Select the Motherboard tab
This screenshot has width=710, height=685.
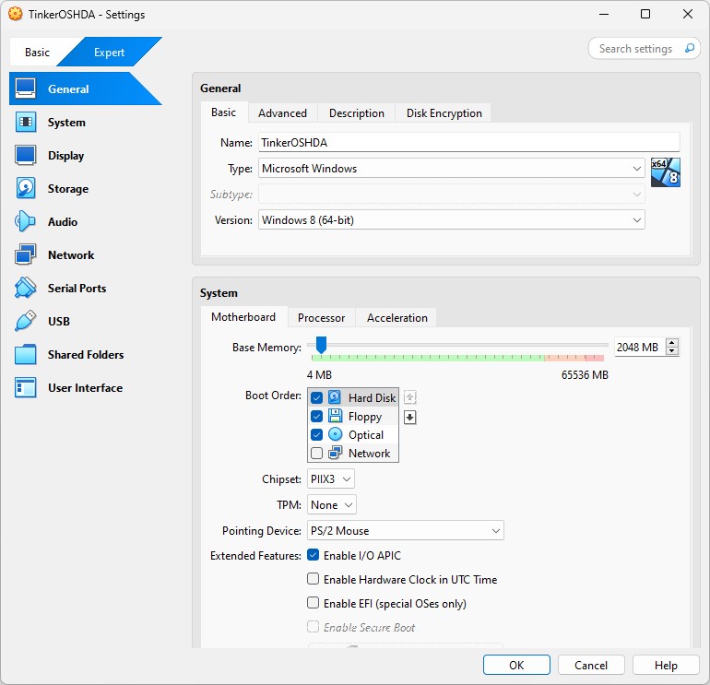pos(243,317)
